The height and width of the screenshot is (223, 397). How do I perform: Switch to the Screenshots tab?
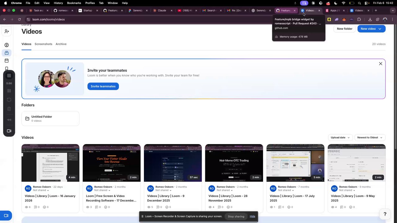pos(43,44)
